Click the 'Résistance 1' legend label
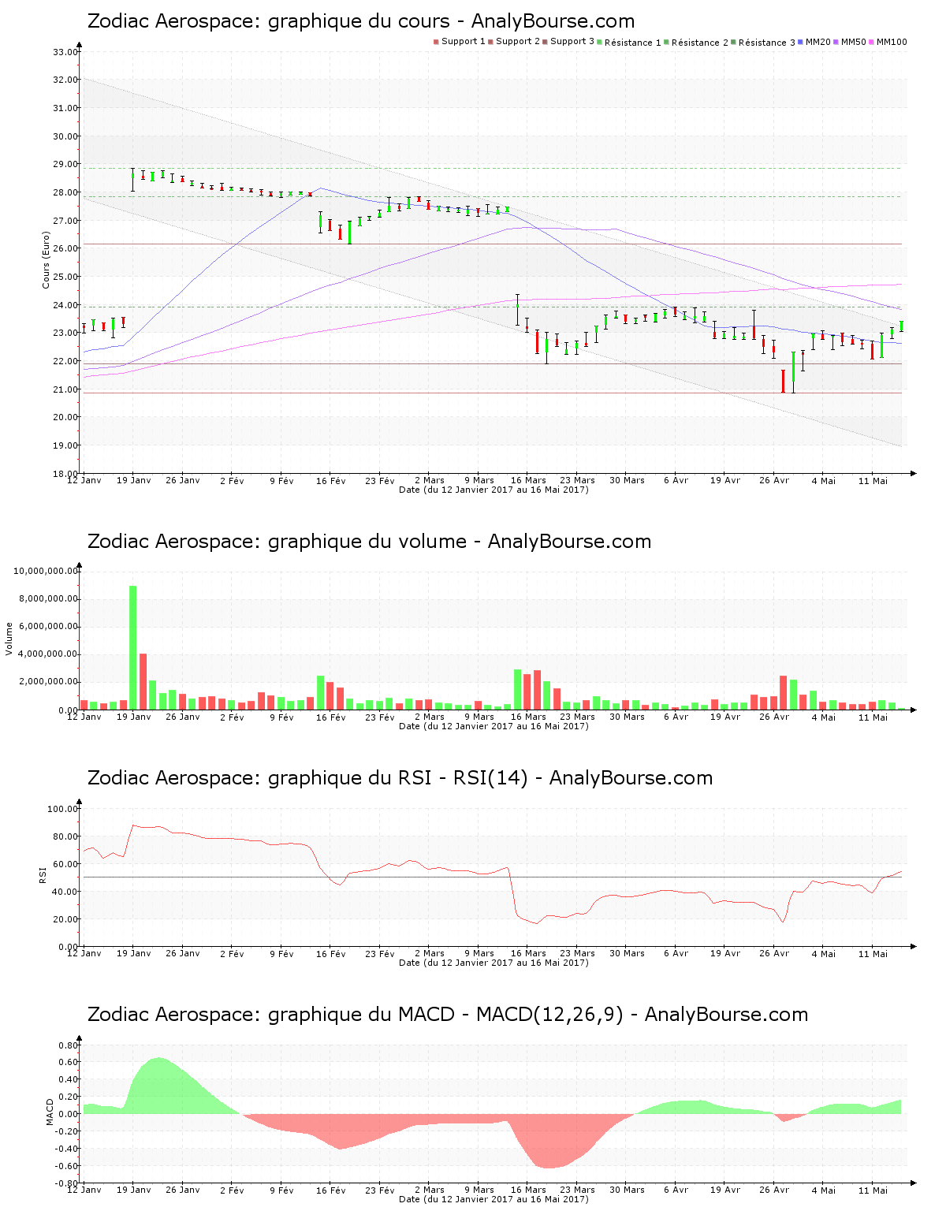Image resolution: width=946 pixels, height=1222 pixels. click(633, 43)
